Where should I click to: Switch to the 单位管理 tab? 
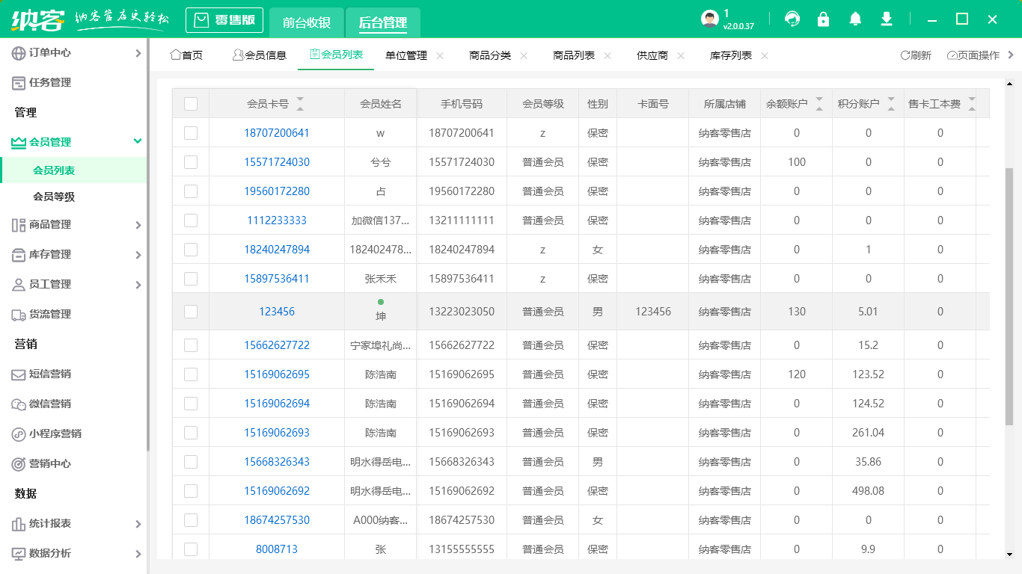click(405, 55)
